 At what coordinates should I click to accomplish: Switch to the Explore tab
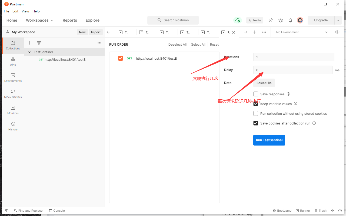click(x=92, y=20)
